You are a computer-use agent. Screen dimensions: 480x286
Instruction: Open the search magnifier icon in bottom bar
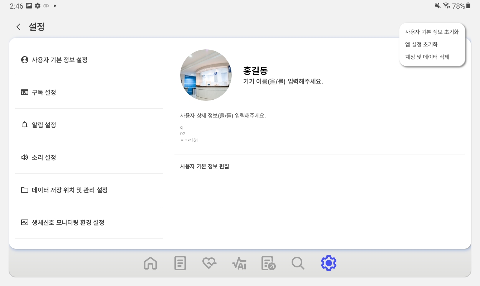tap(298, 263)
